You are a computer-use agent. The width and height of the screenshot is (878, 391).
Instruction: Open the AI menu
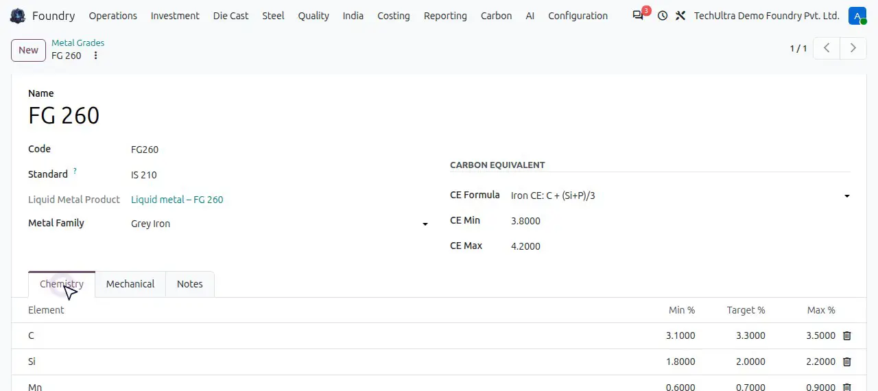tap(530, 16)
